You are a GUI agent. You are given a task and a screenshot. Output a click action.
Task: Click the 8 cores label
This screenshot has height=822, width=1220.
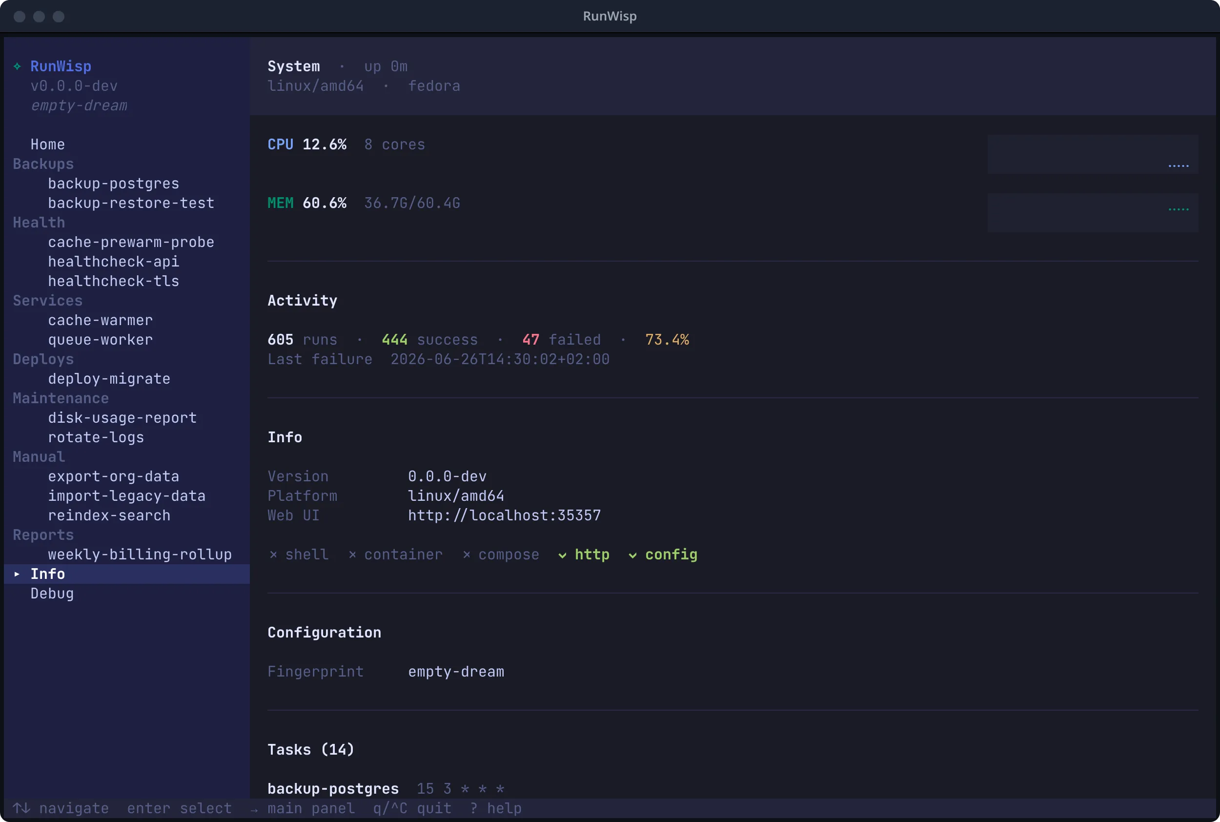[395, 144]
